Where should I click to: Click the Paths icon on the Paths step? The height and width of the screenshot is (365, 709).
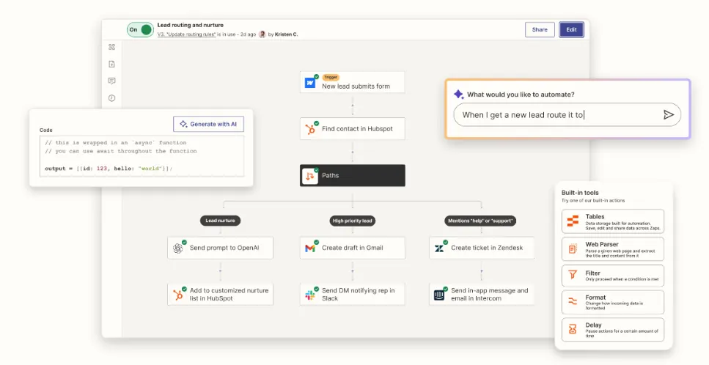(x=310, y=176)
